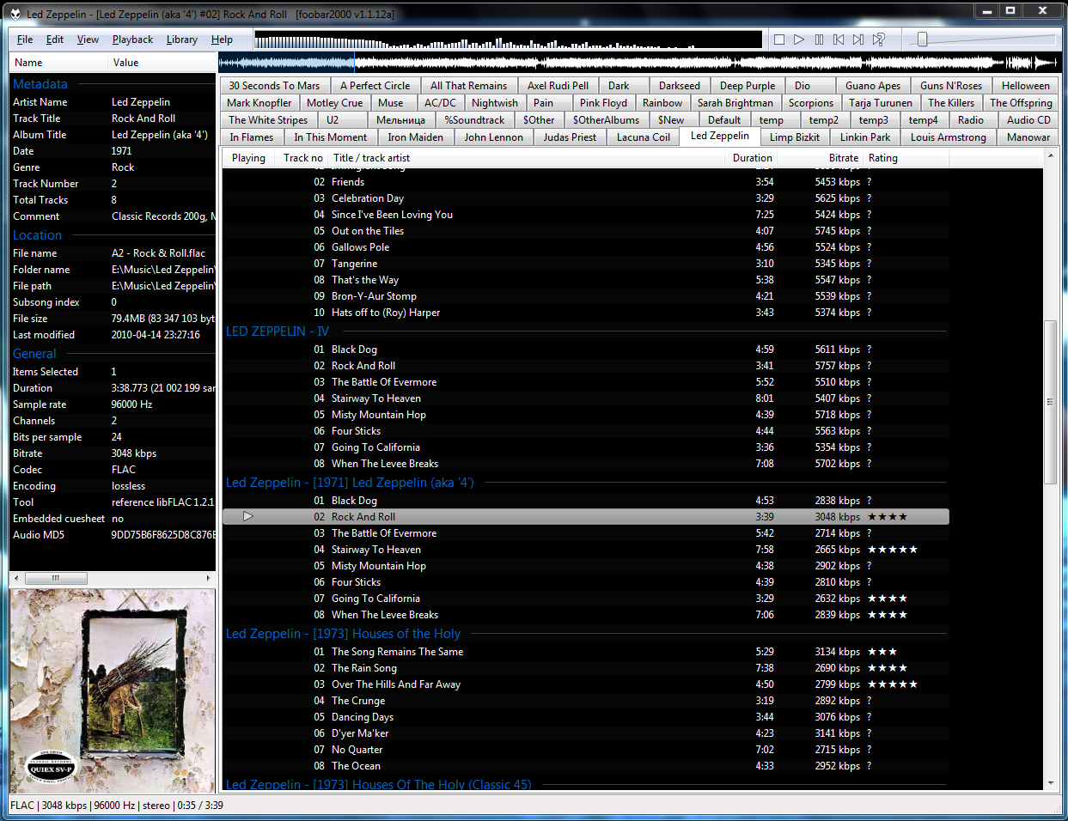Open the Playback menu
1068x821 pixels.
[132, 40]
